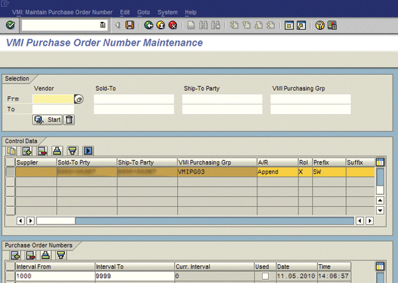Open the Help question mark icon
This screenshot has width=398, height=283.
[x=320, y=25]
